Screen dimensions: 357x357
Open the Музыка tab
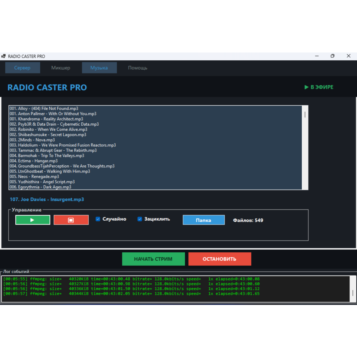point(99,67)
